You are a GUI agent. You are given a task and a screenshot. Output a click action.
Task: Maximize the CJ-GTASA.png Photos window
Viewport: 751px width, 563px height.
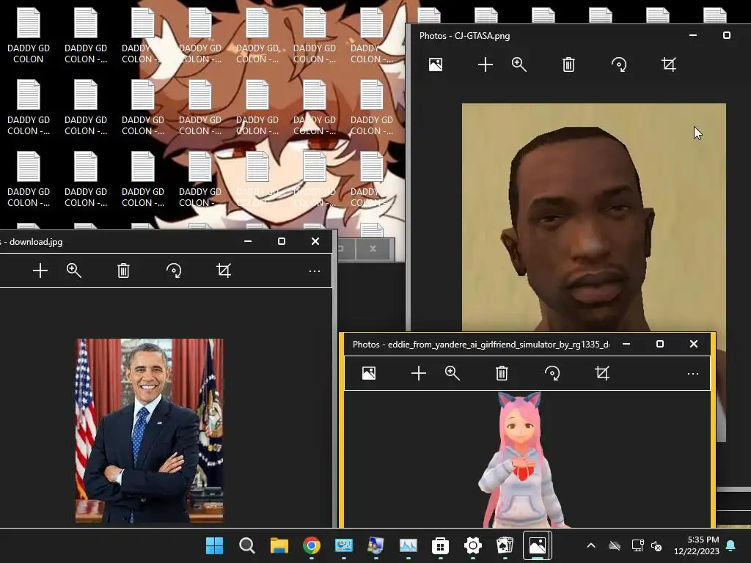pos(727,35)
